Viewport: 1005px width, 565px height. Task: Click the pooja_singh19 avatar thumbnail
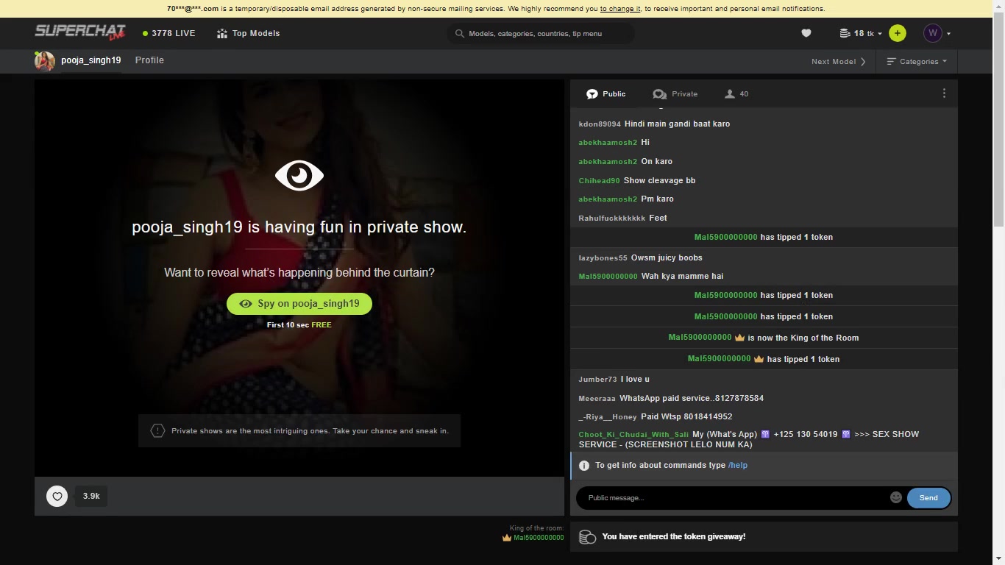[45, 61]
